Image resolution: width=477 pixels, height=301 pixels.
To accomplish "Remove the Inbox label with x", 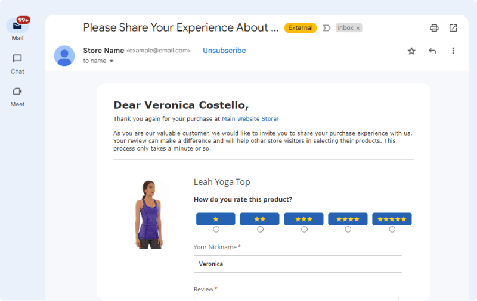I will coord(358,28).
